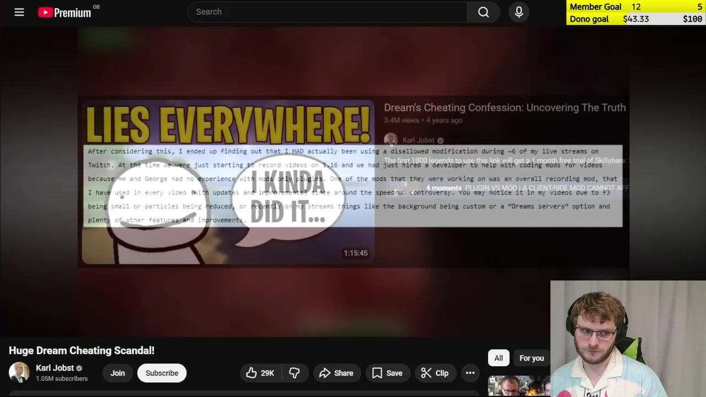Select the For you filter chip

(532, 358)
